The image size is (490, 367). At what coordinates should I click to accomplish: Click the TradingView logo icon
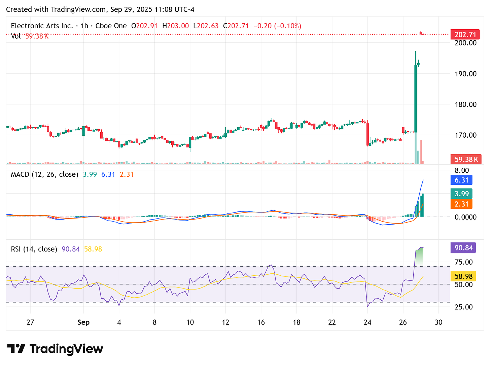click(17, 349)
